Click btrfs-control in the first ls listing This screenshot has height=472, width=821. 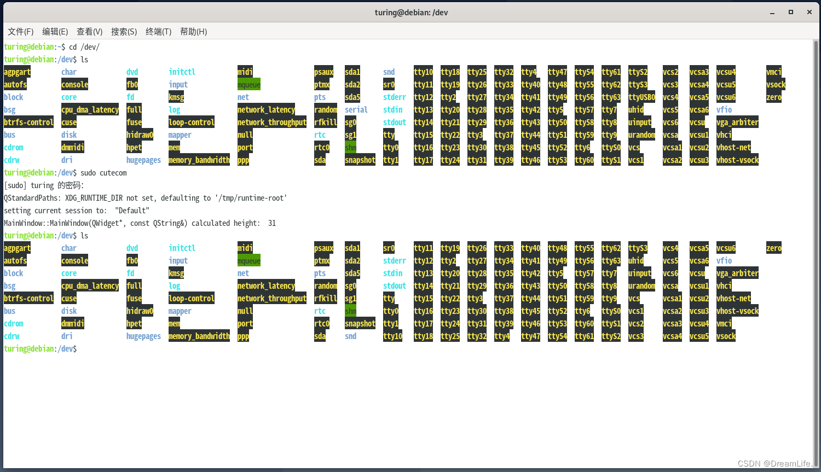point(29,123)
